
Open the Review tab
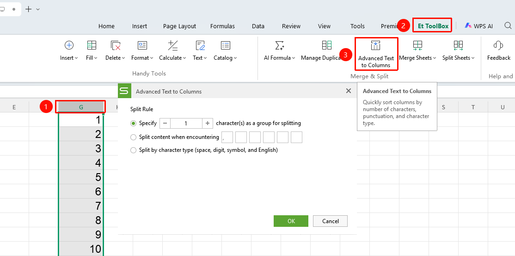point(291,26)
